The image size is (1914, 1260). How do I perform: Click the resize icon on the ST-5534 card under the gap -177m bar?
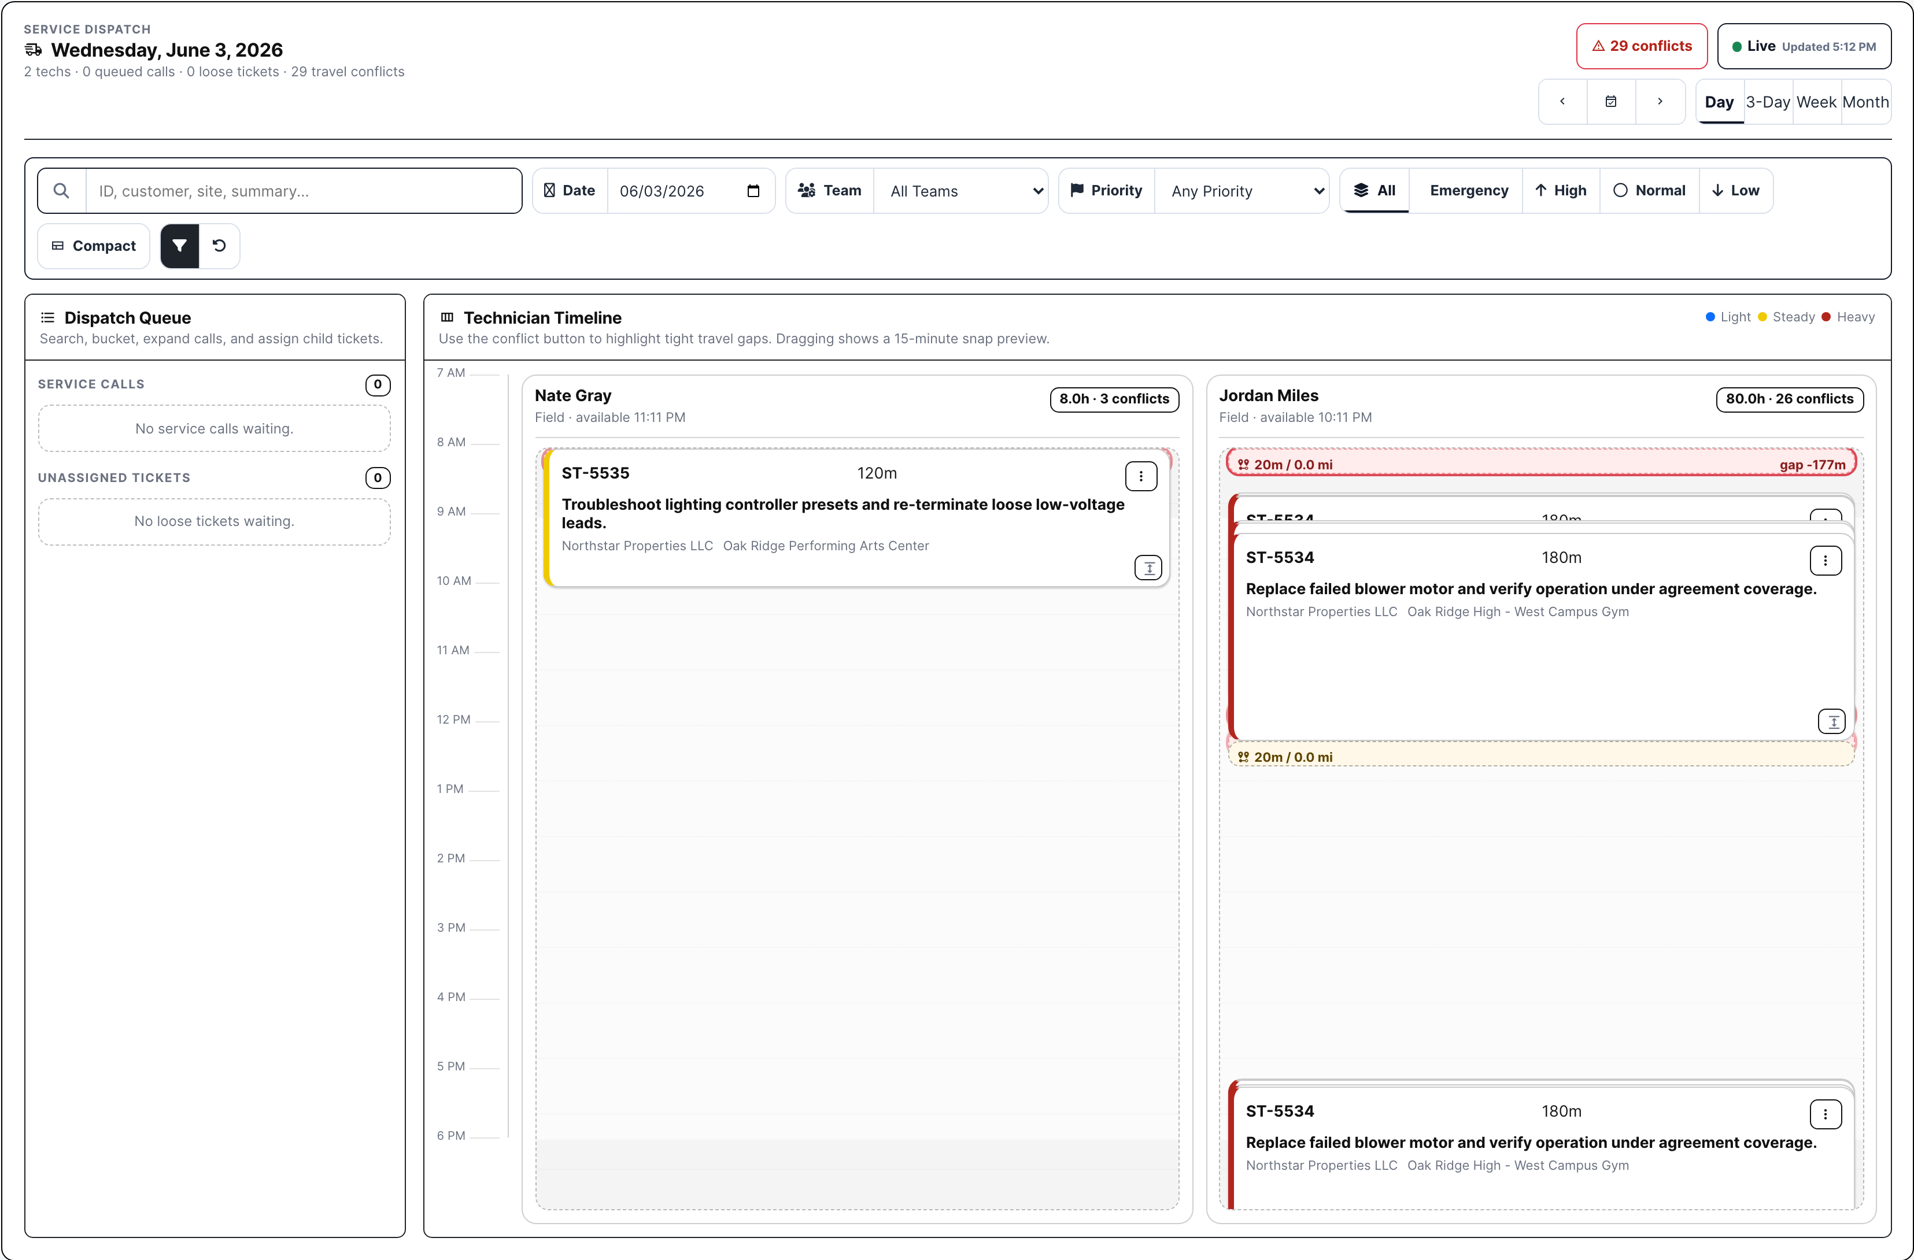[1832, 721]
